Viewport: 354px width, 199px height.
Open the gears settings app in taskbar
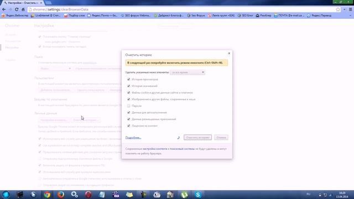tap(75, 195)
